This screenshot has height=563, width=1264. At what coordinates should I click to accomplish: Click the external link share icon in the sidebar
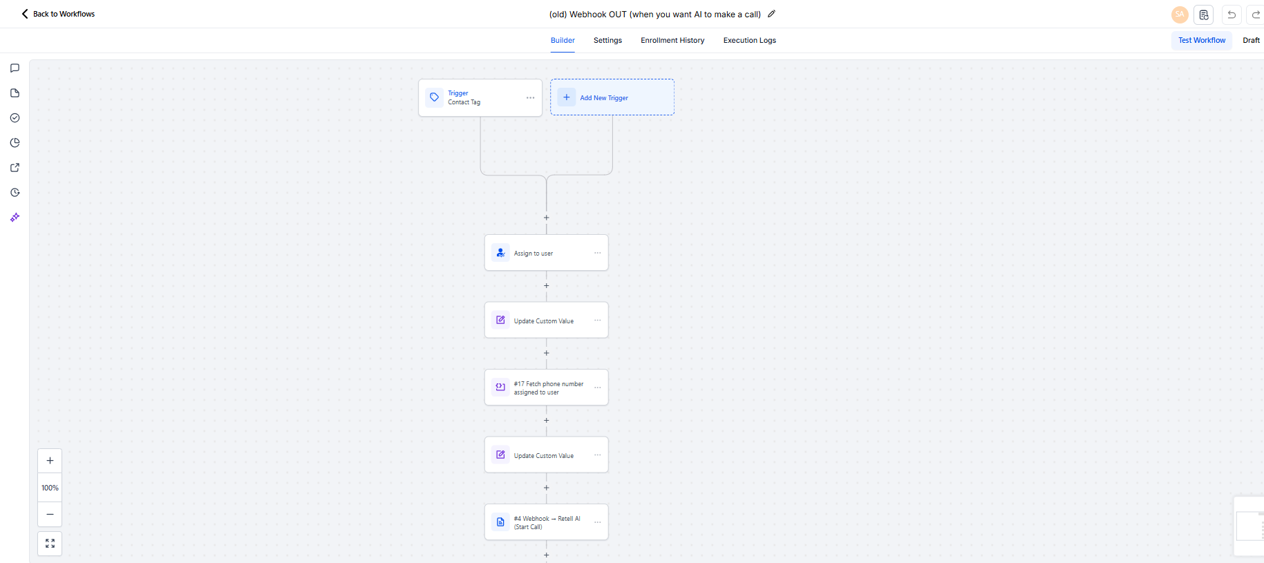coord(15,168)
